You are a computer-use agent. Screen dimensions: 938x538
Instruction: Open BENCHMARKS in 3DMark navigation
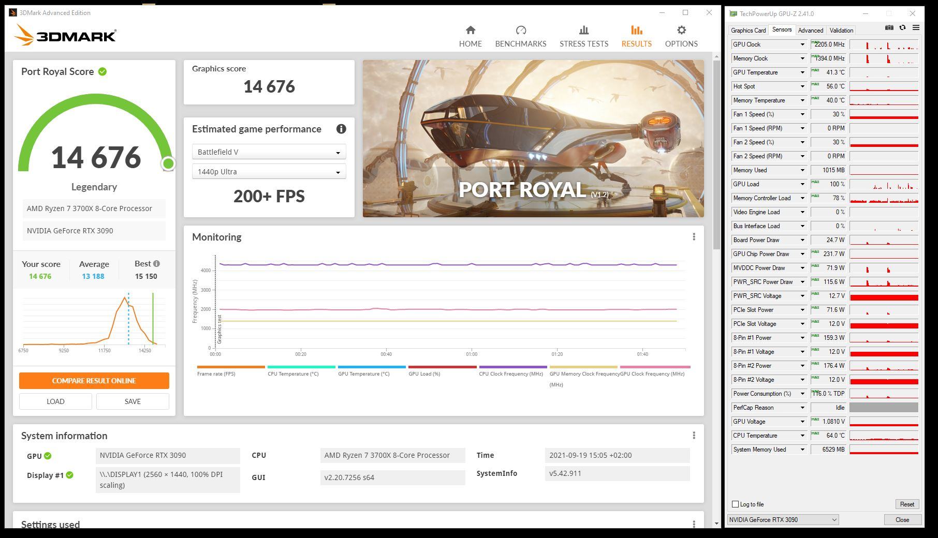521,37
